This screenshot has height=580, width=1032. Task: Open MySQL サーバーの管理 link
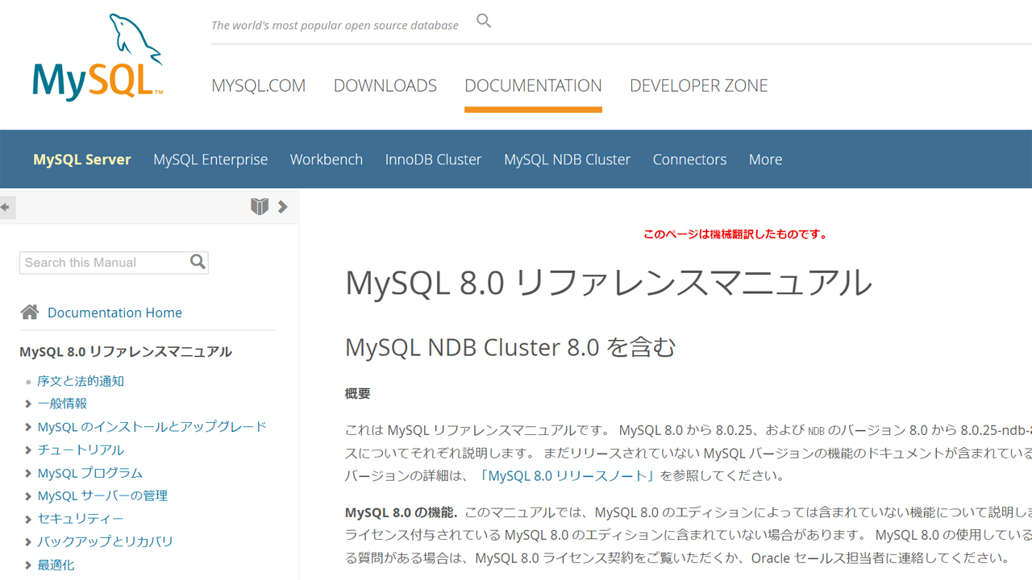click(102, 495)
